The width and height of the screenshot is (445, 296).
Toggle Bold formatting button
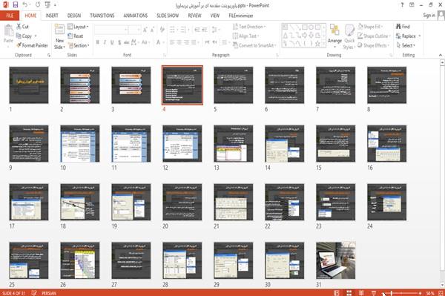(x=98, y=42)
